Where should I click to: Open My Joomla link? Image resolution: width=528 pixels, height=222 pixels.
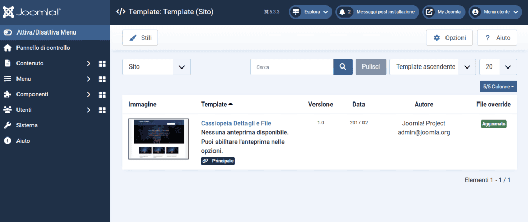tap(444, 12)
